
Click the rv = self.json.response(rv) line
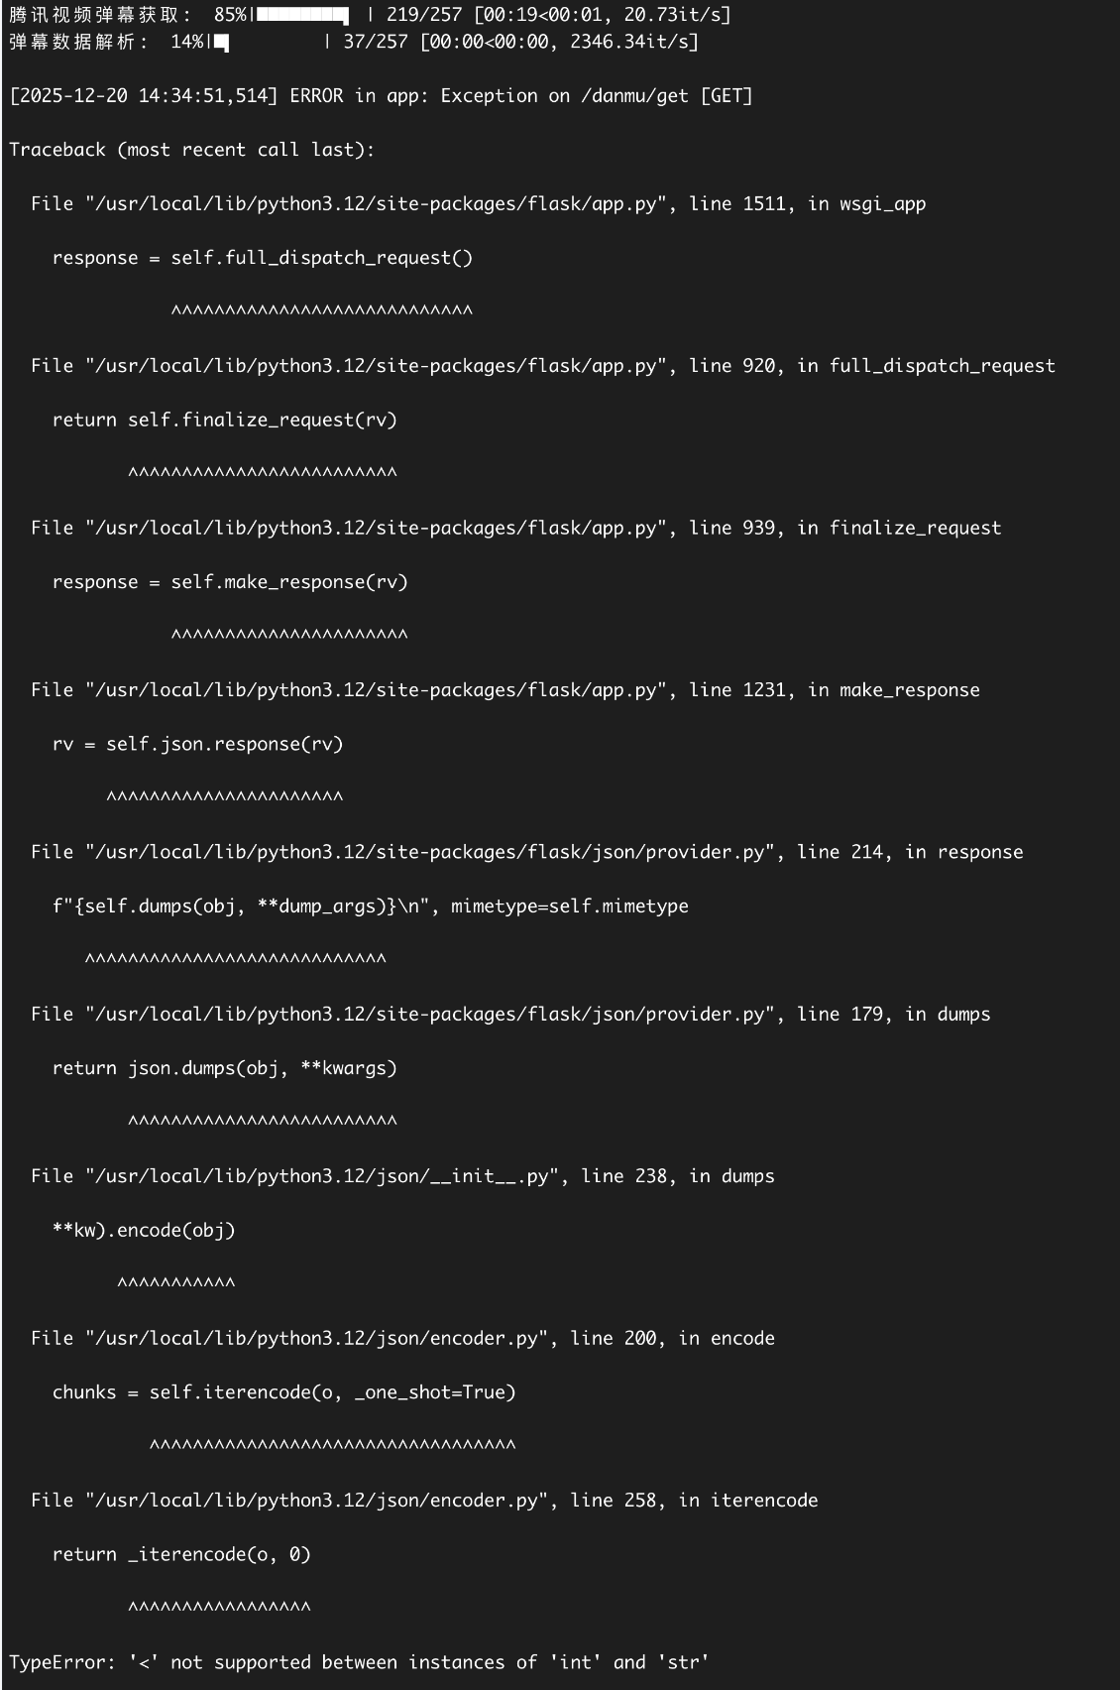tap(198, 745)
